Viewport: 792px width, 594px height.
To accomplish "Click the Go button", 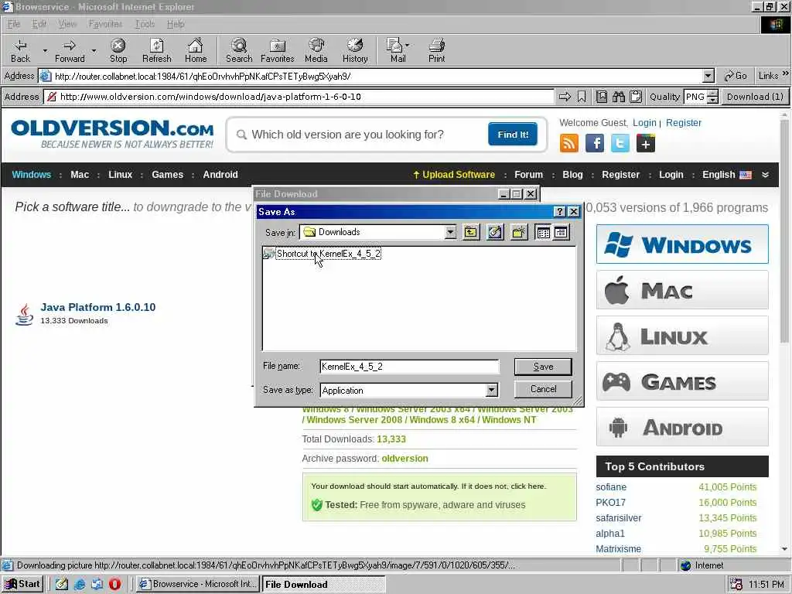I will tap(736, 76).
